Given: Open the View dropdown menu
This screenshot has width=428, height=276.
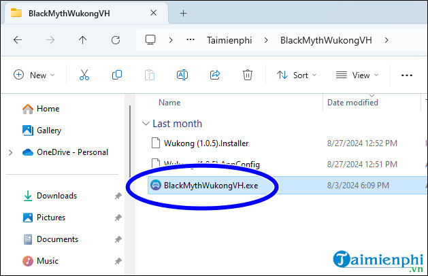Looking at the screenshot, I should [x=357, y=75].
